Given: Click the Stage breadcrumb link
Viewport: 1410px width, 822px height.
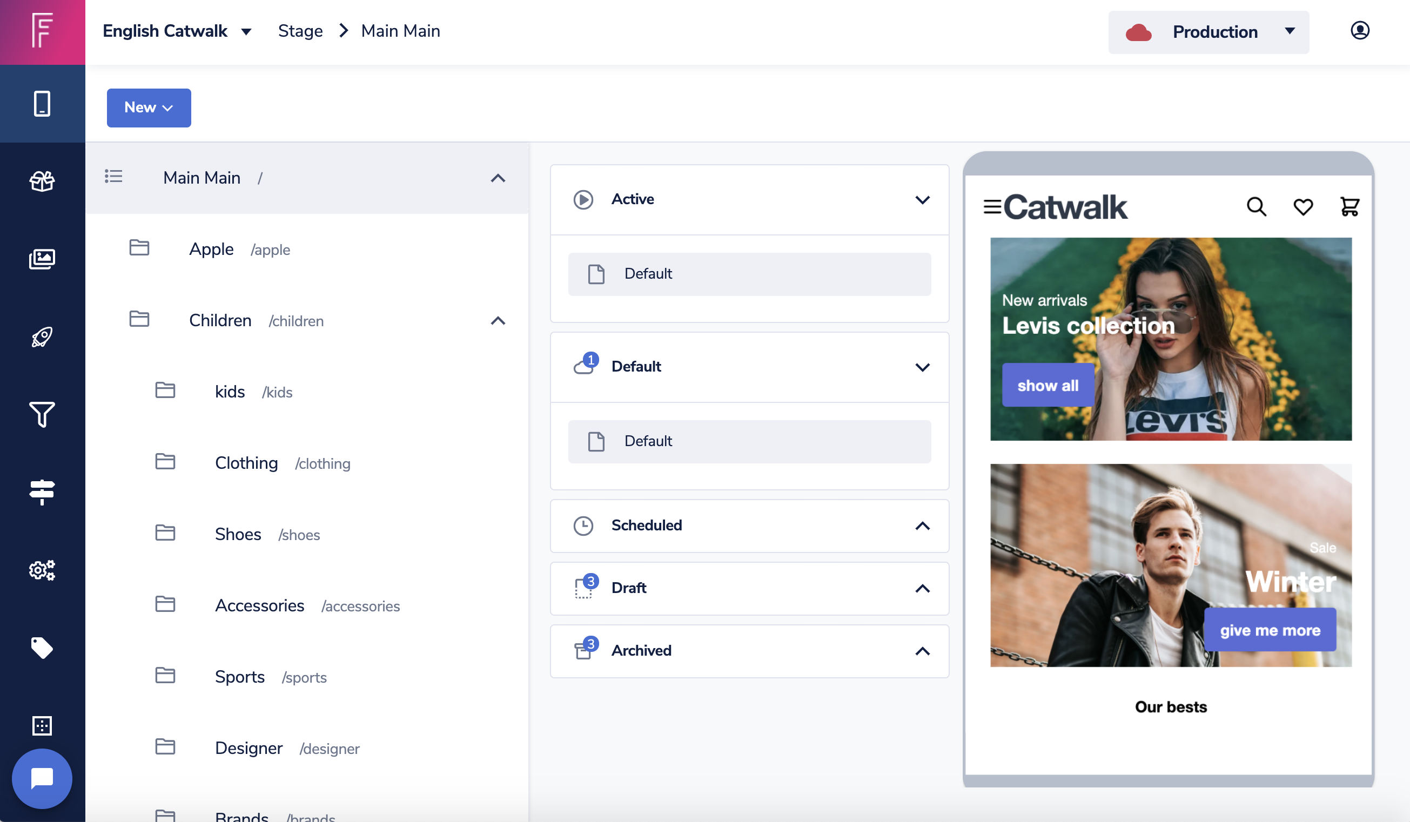Looking at the screenshot, I should tap(300, 31).
